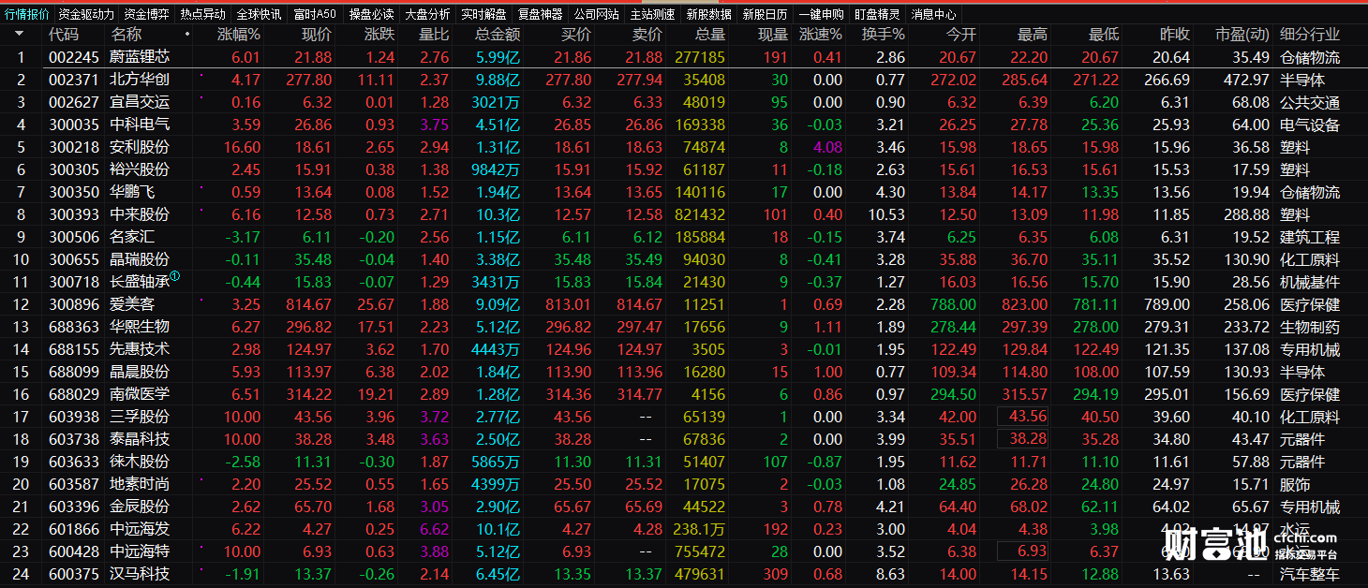1368x588 pixels.
Task: Select the 北方华创 stock row name
Action: pyautogui.click(x=141, y=80)
